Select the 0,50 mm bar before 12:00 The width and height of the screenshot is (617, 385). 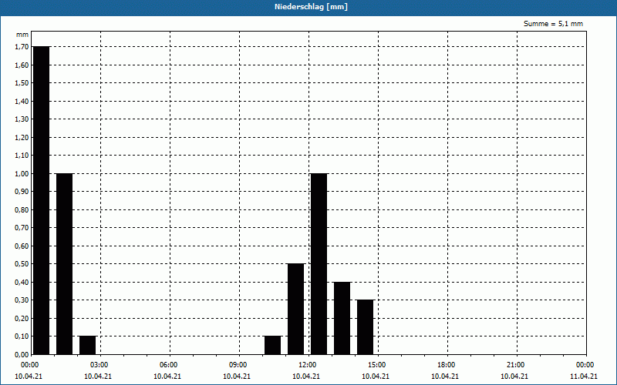coord(296,309)
